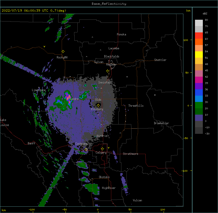Image resolution: width=218 pixels, height=213 pixels.
Task: Click the bright green 20-30 dBZ legend swatch
Action: (x=199, y=105)
